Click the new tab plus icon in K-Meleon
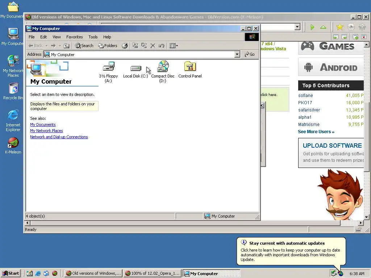The height and width of the screenshot is (278, 371). pyautogui.click(x=355, y=37)
